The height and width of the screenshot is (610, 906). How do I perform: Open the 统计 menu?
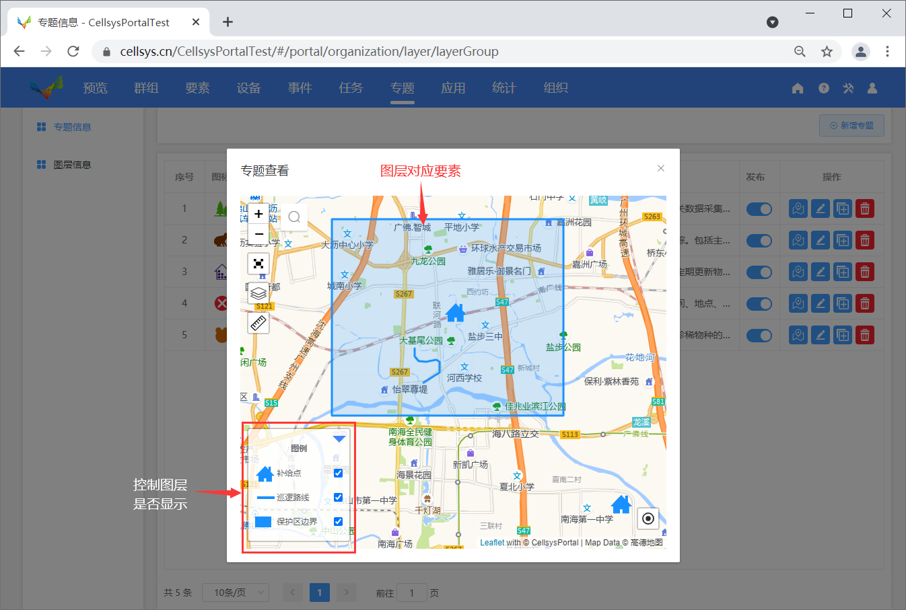pos(504,88)
